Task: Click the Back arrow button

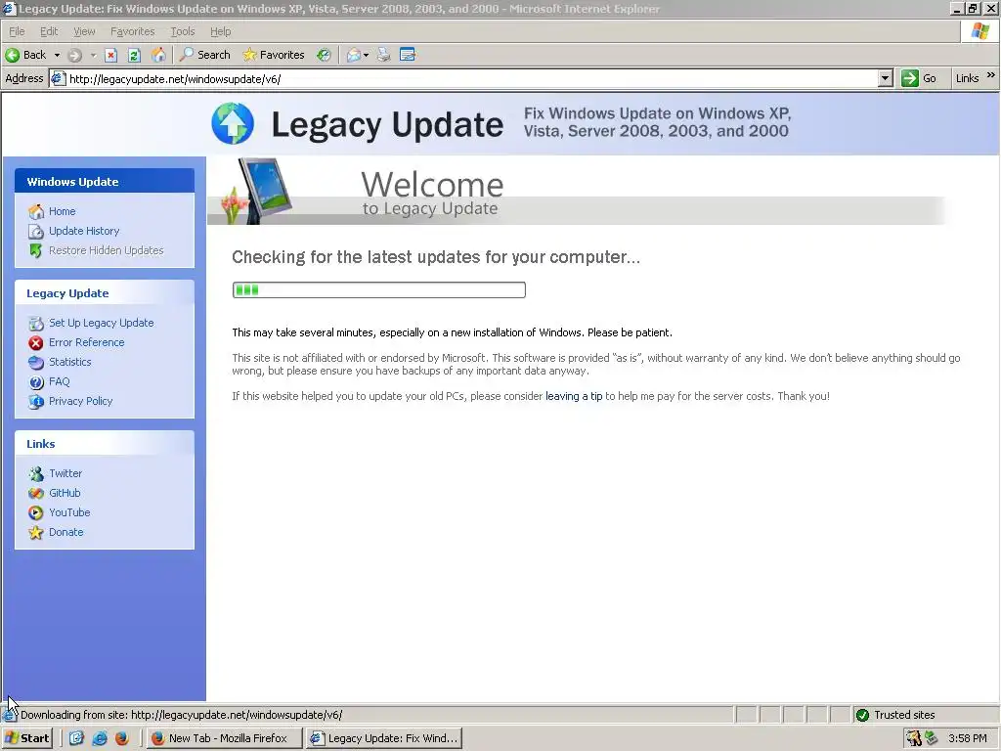Action: (x=25, y=55)
